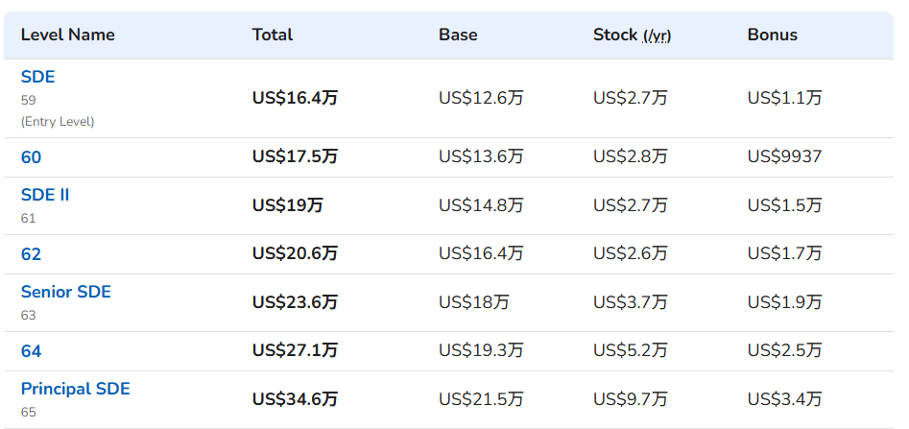Open the SDE II level link
This screenshot has height=429, width=909.
tap(45, 195)
